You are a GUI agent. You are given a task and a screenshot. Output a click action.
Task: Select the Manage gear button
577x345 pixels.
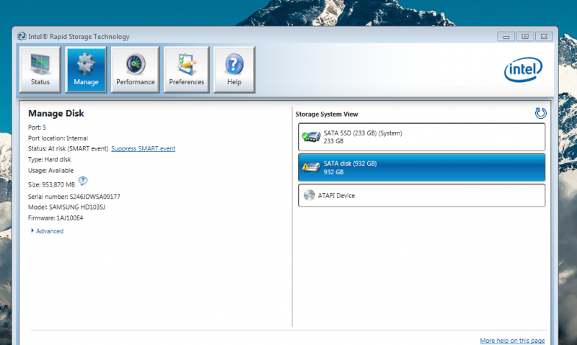coord(86,70)
